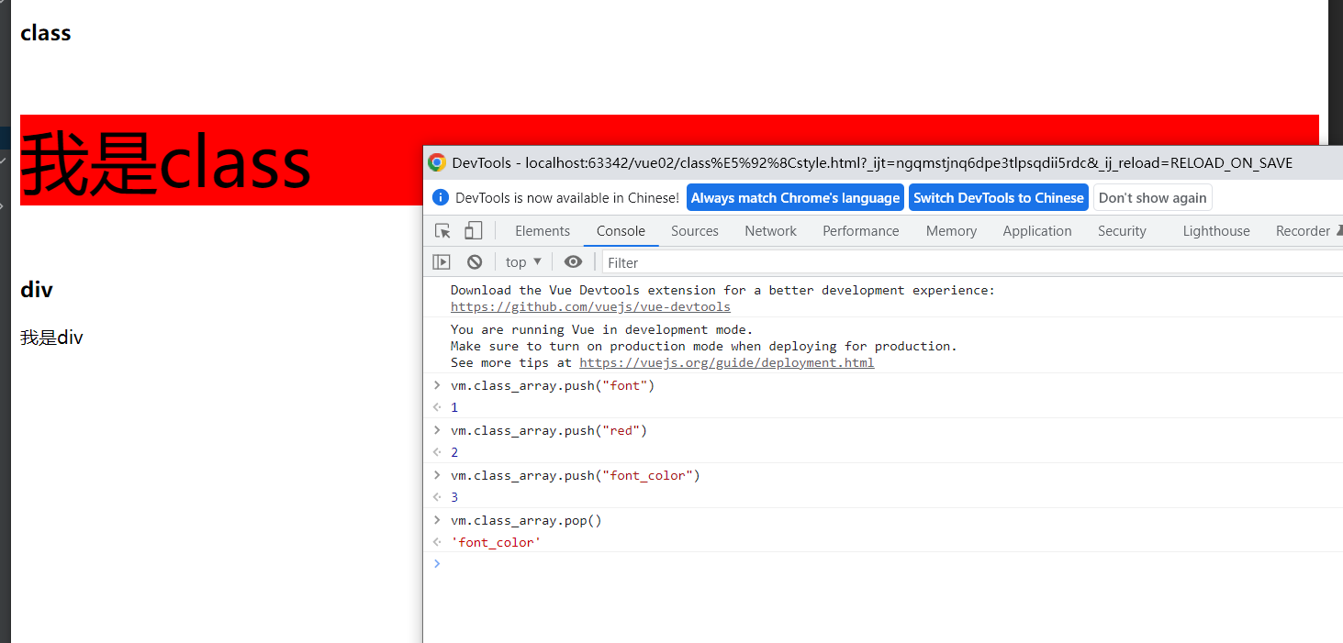The image size is (1343, 643).
Task: Focus the console Filter input field
Action: click(972, 262)
